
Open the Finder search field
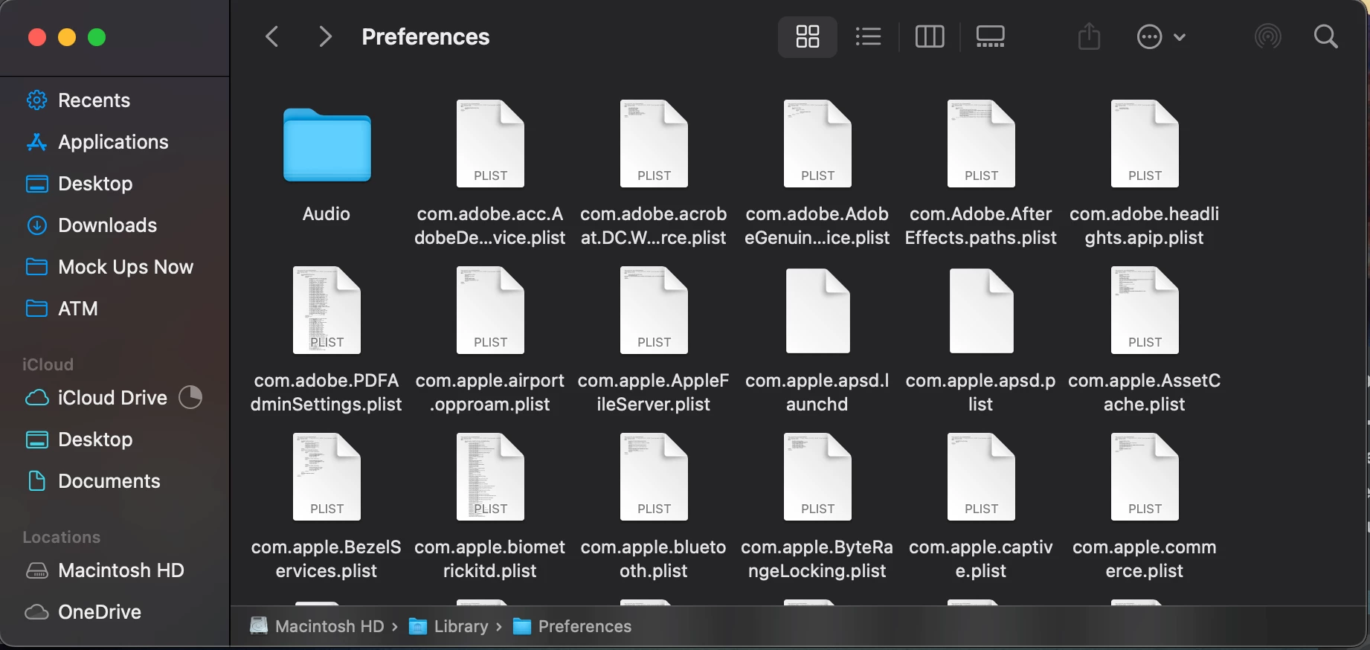[1326, 36]
